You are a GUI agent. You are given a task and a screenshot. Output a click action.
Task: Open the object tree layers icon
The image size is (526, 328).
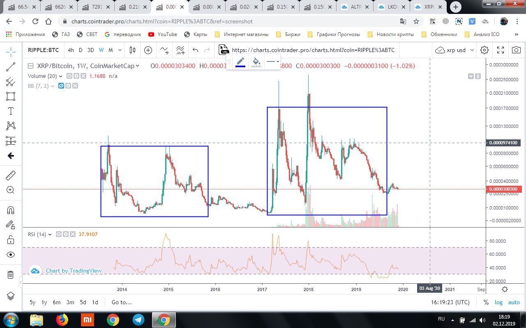point(11,296)
